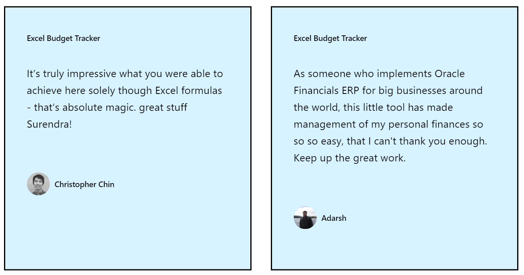Screen dimensions: 524x275
Task: Click Adarsh's round avatar picture
Action: pos(305,218)
